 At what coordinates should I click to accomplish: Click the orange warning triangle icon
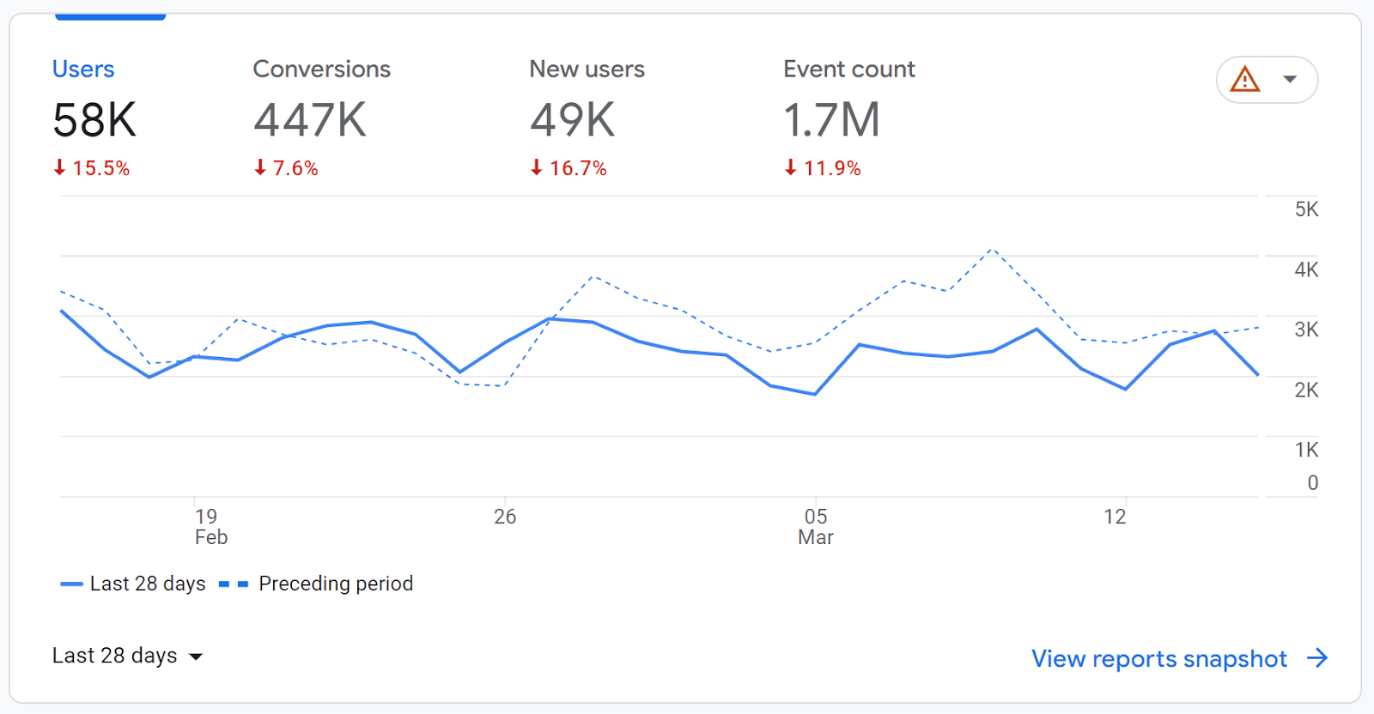1244,80
